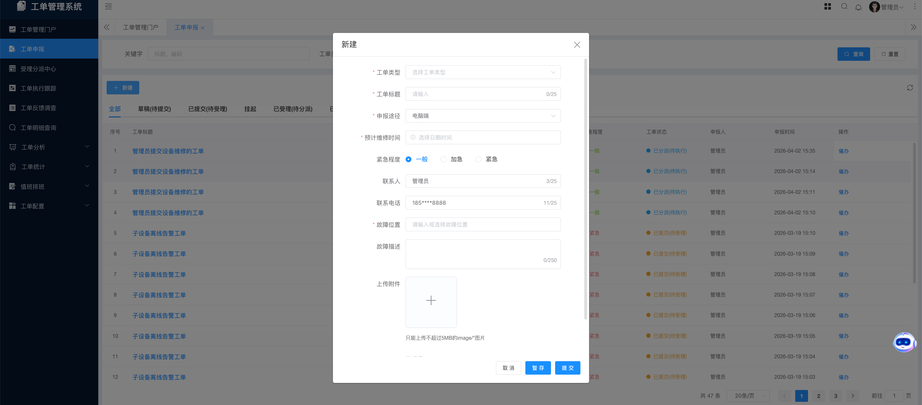Click the 工单标题 input field
Image resolution: width=922 pixels, height=405 pixels.
[483, 94]
